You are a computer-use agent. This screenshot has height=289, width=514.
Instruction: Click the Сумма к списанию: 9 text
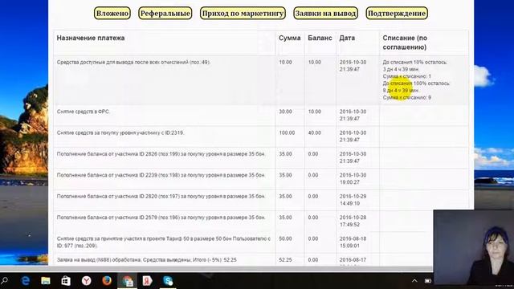point(407,98)
